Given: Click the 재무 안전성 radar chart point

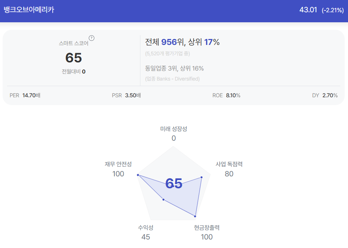Looking at the screenshot, I should [x=138, y=175].
